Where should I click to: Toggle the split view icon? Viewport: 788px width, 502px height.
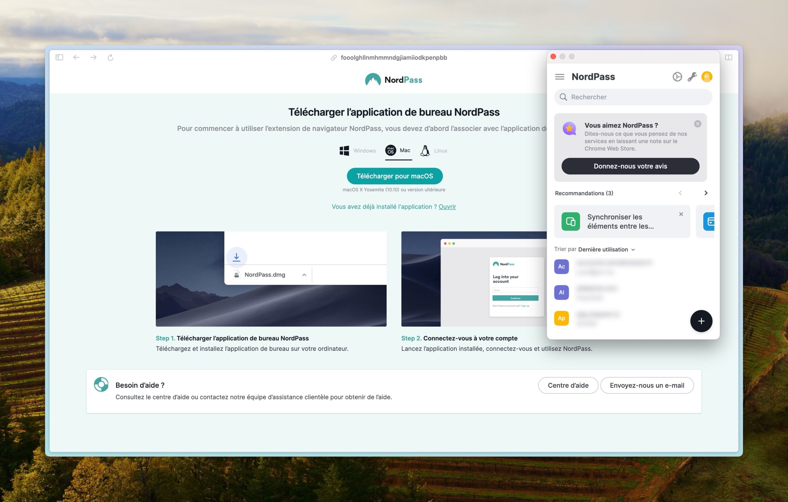click(729, 57)
